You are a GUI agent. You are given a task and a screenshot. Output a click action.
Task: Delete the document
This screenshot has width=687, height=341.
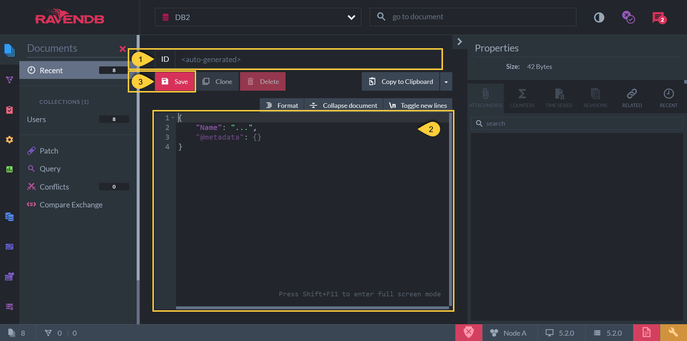coord(263,82)
